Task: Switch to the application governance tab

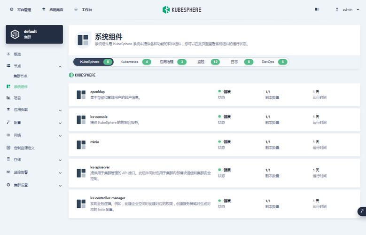Action: pos(173,62)
